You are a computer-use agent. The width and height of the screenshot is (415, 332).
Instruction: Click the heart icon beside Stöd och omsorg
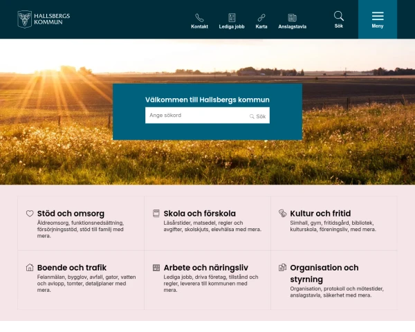coord(30,214)
